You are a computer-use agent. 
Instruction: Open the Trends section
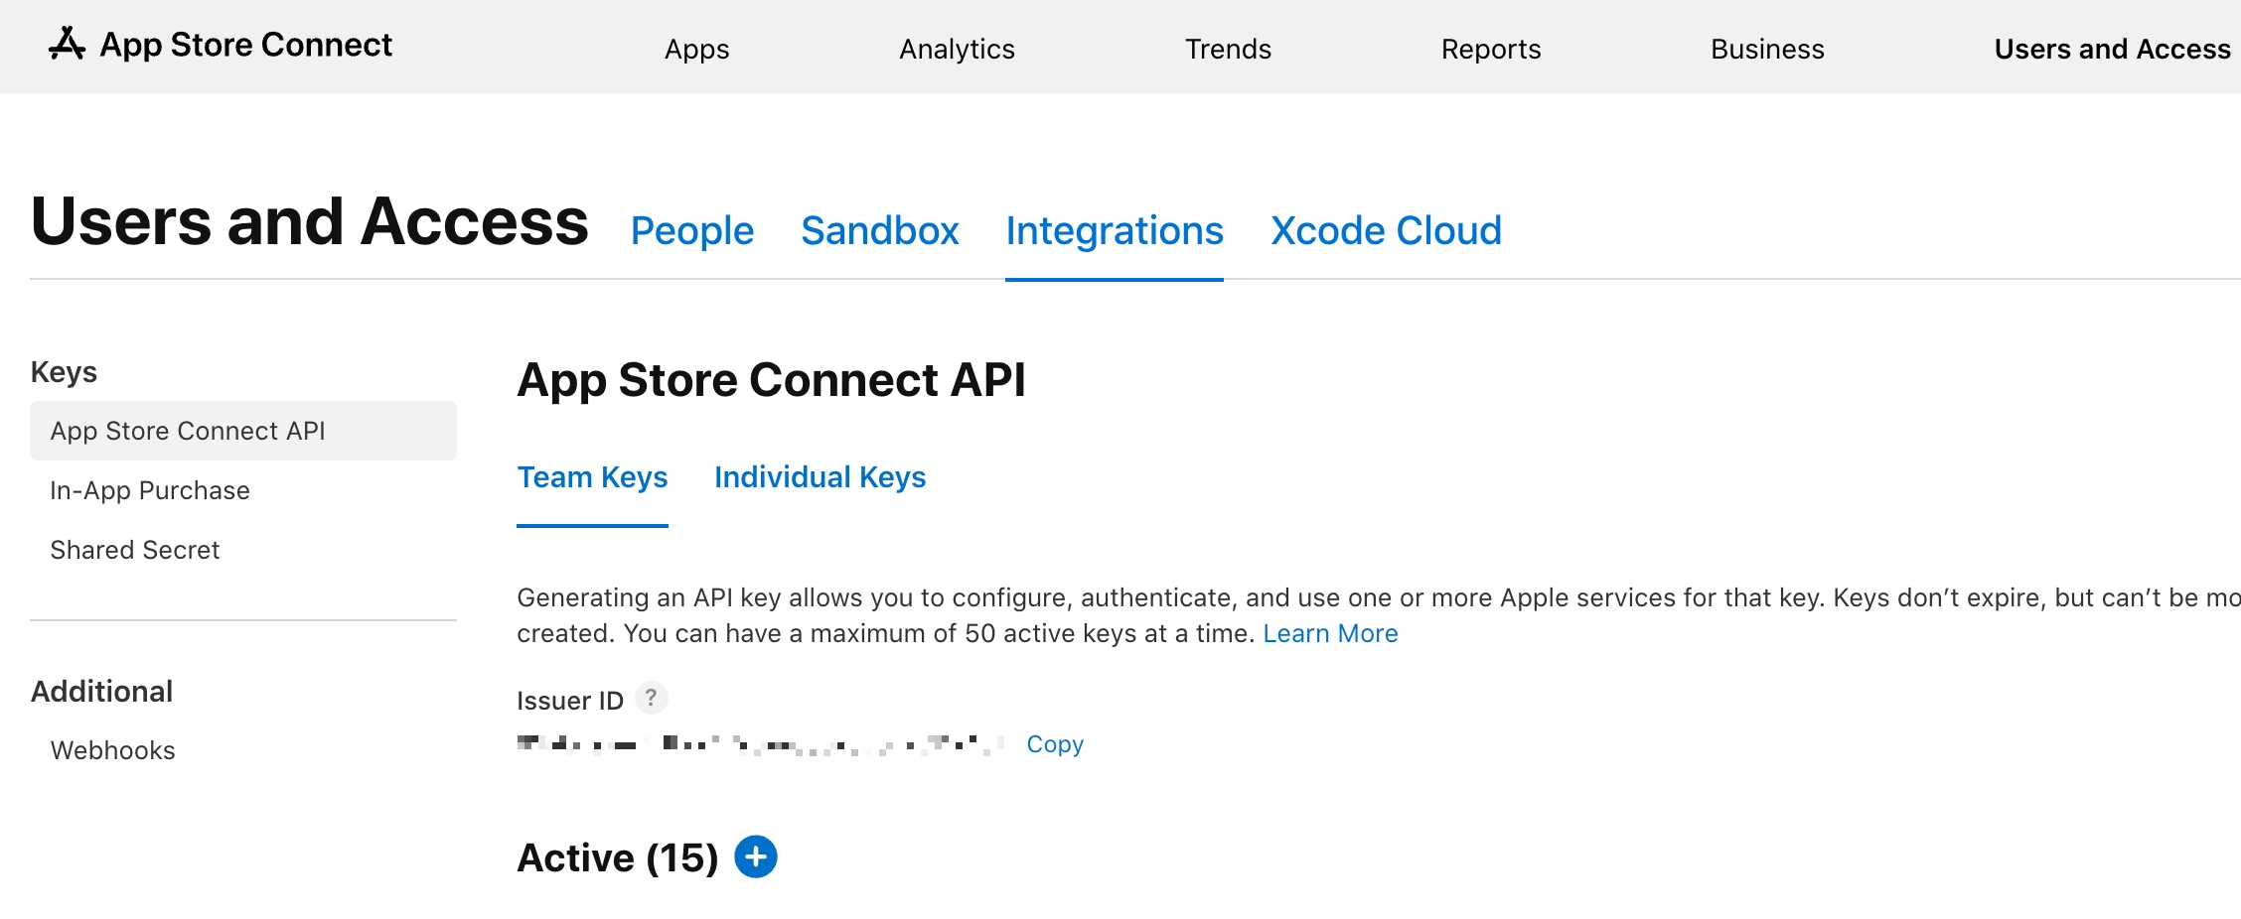point(1228,48)
